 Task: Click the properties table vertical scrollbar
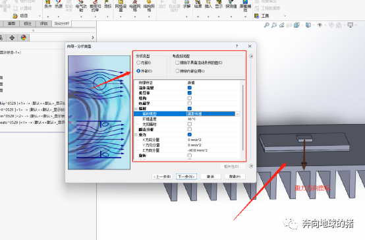click(x=242, y=117)
